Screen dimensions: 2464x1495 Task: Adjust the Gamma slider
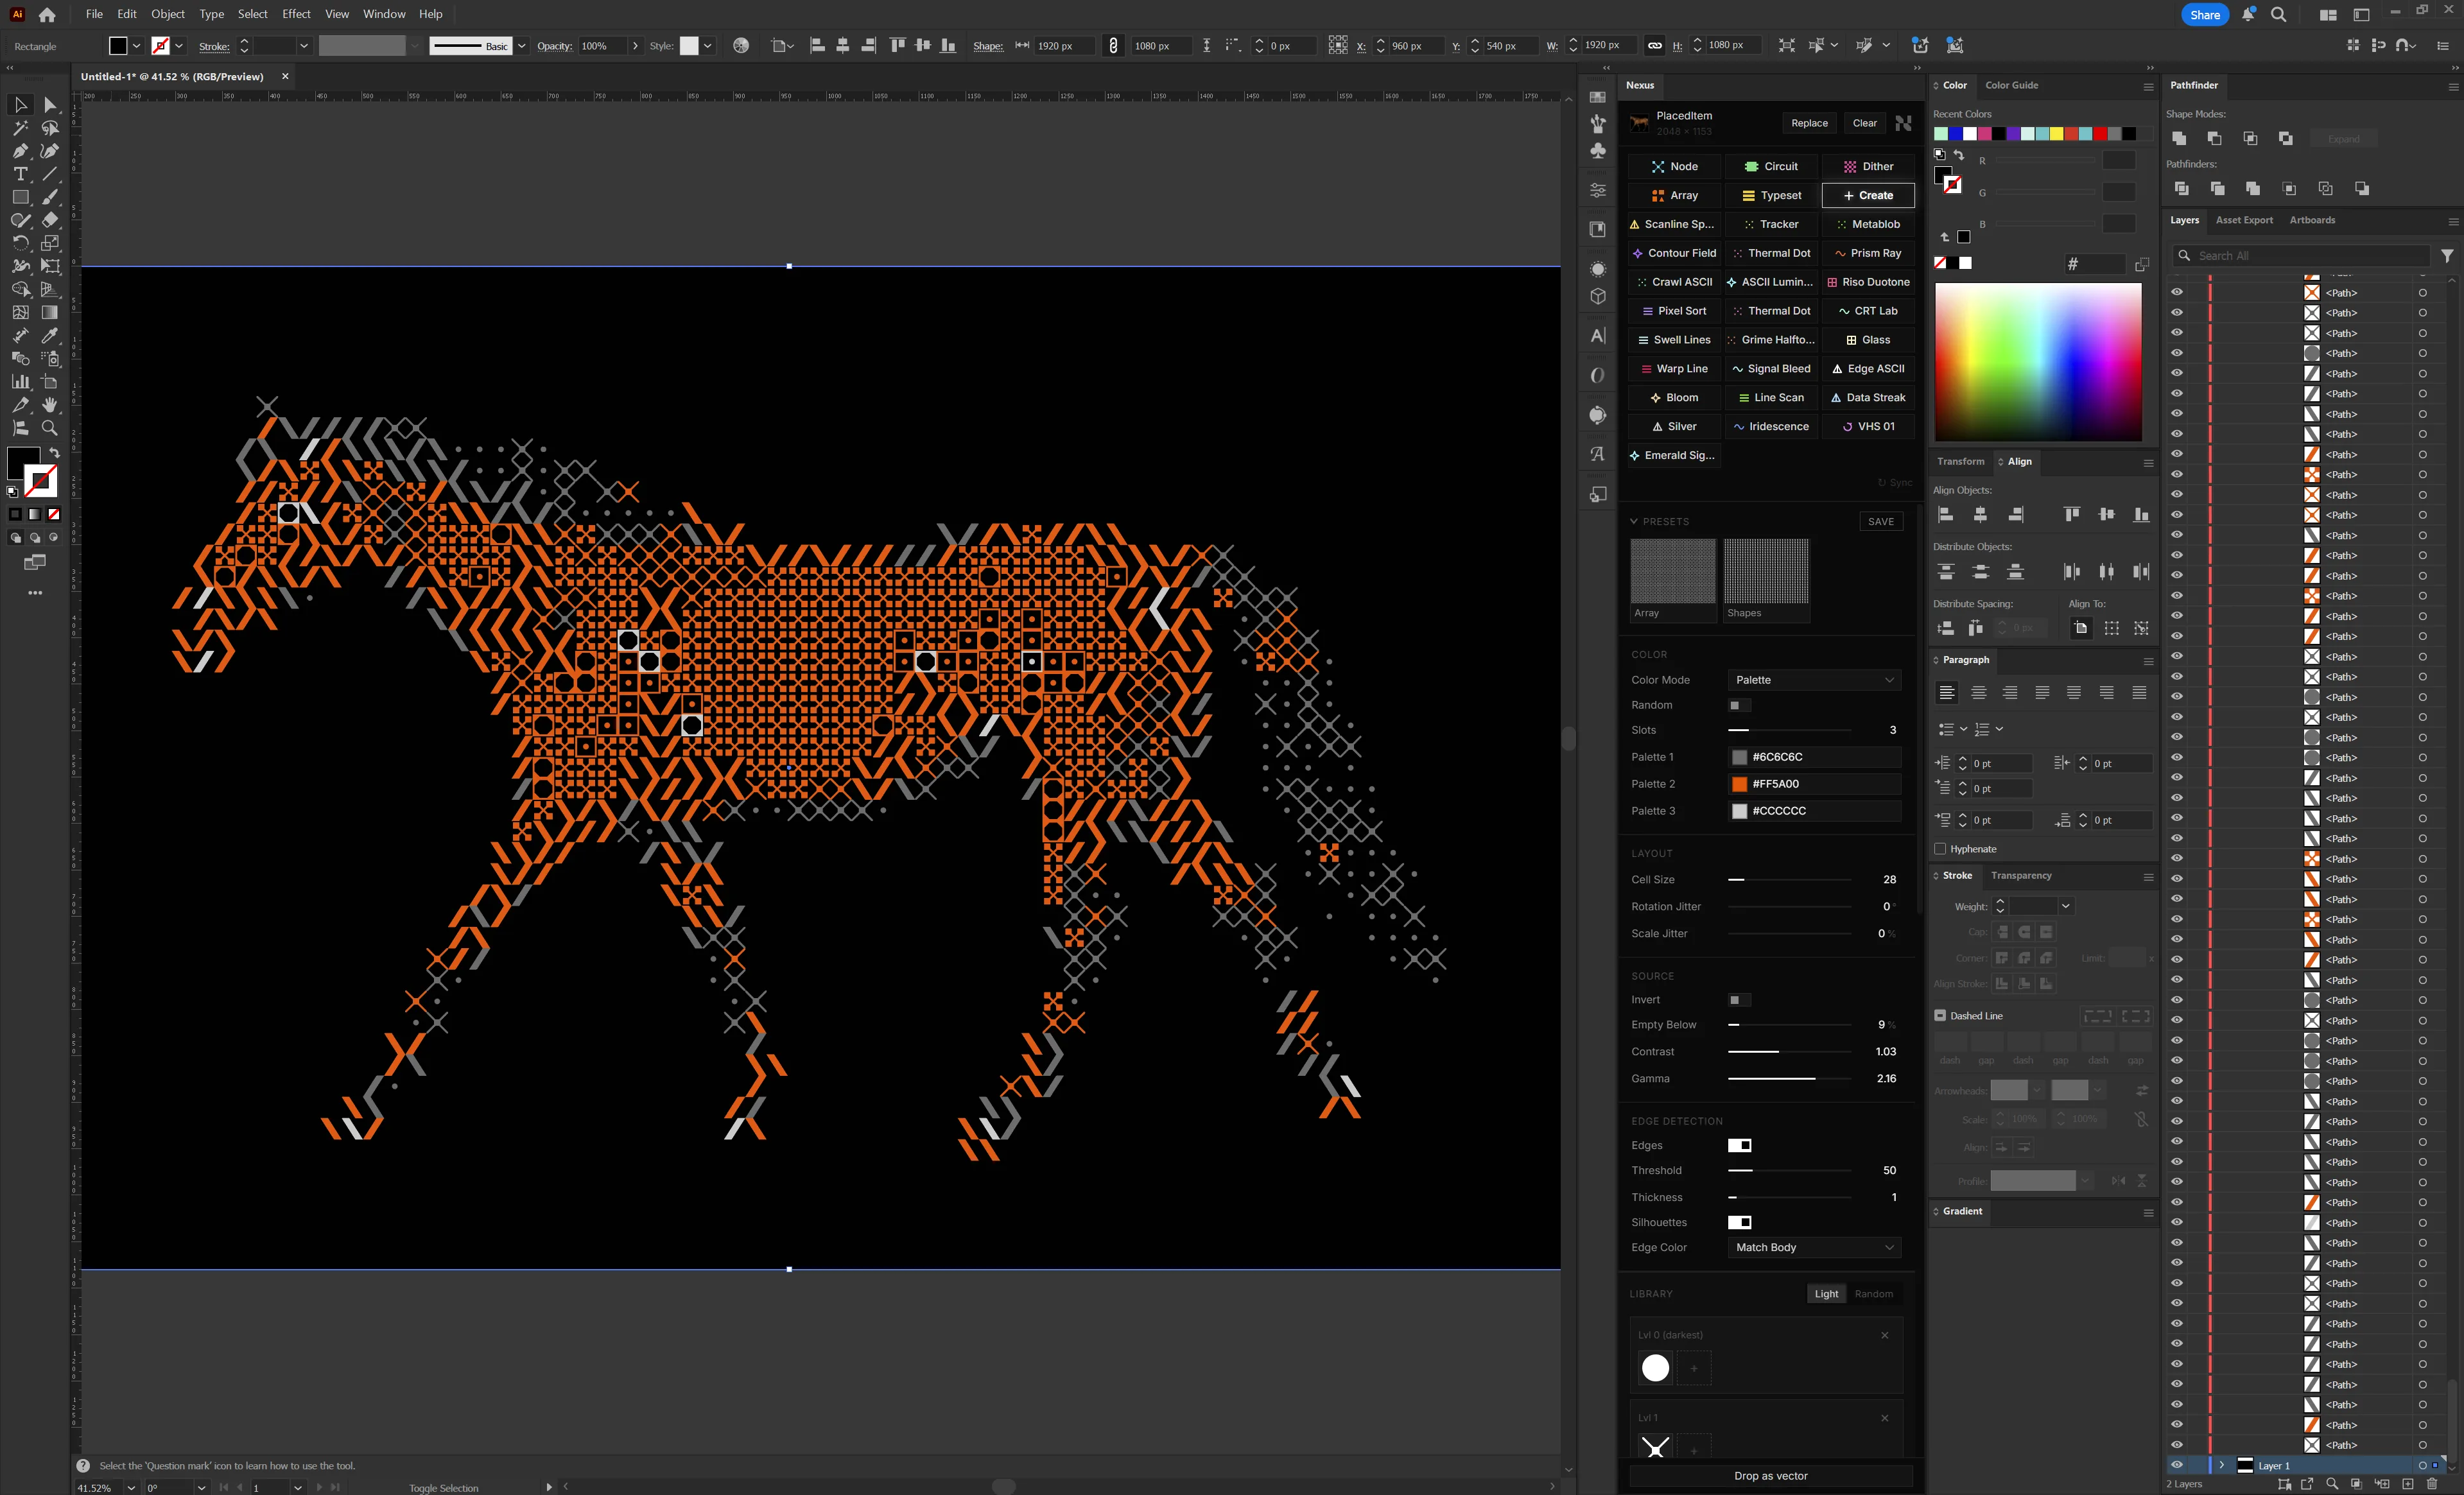pyautogui.click(x=1790, y=1079)
